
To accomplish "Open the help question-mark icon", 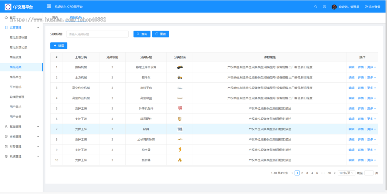I will [x=324, y=7].
